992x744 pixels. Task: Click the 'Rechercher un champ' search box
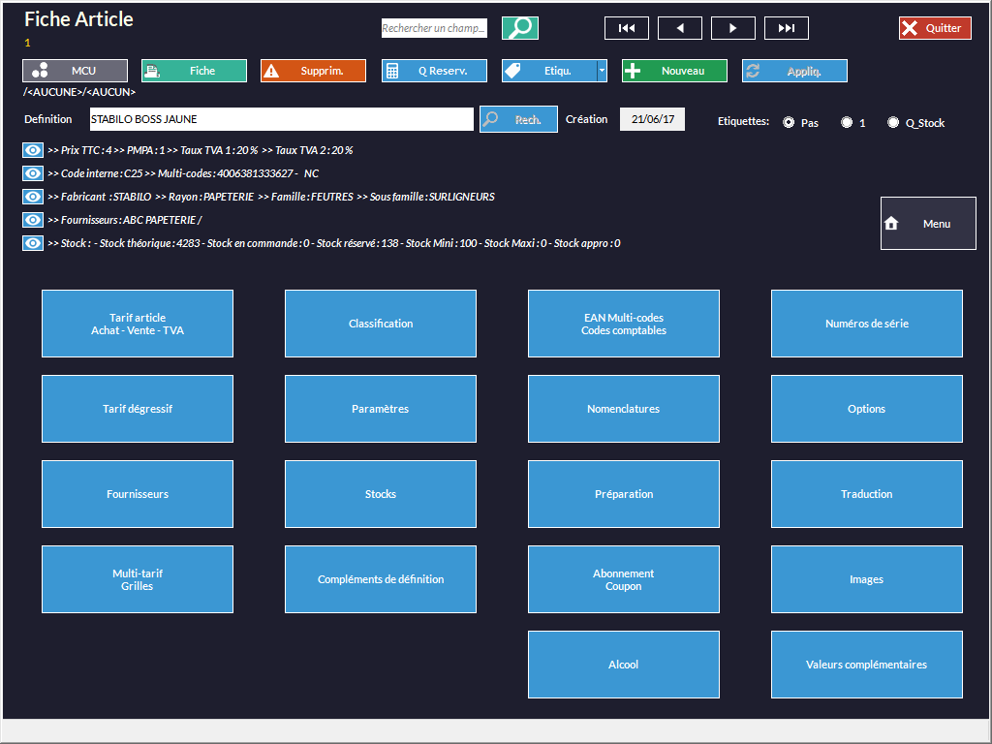434,28
